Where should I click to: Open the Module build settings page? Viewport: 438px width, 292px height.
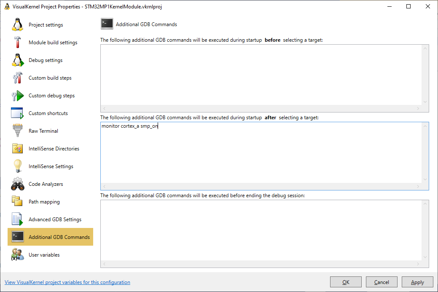(x=53, y=43)
